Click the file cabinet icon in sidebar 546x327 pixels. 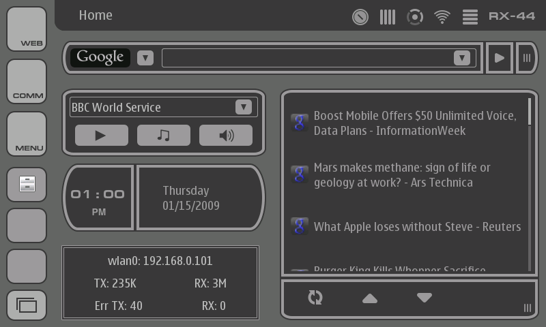tap(27, 184)
